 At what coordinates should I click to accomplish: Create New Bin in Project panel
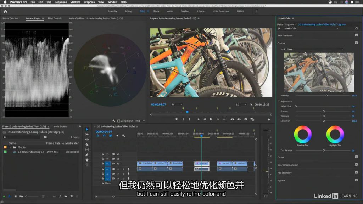pos(66,196)
